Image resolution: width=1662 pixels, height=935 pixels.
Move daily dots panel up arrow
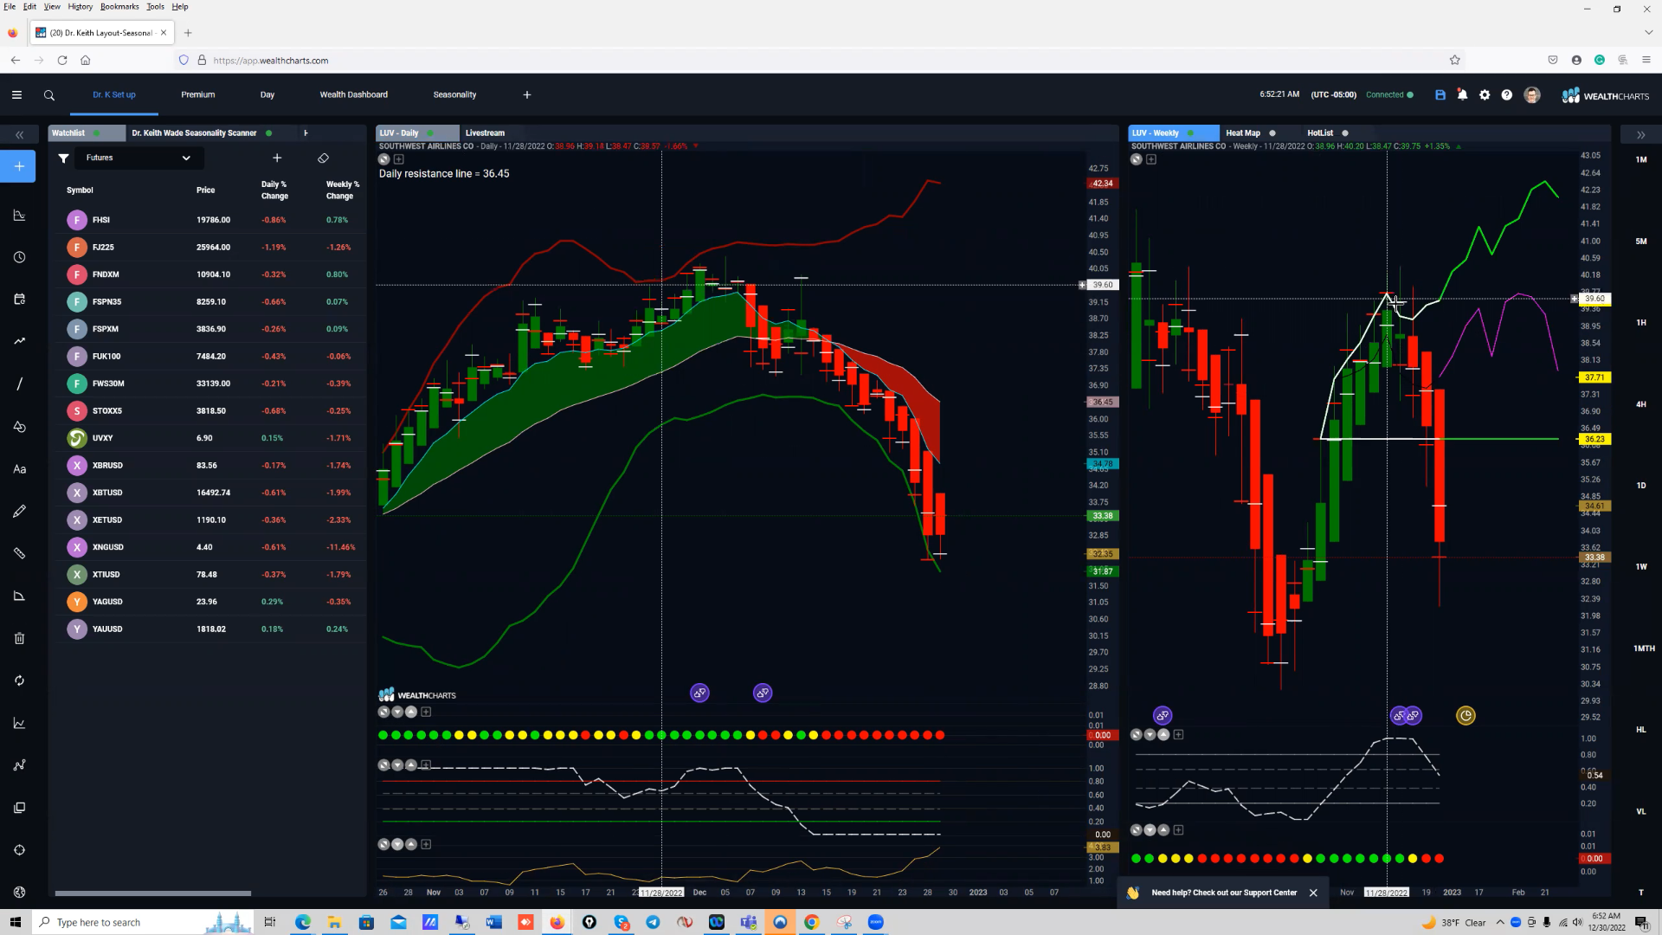[x=411, y=713]
